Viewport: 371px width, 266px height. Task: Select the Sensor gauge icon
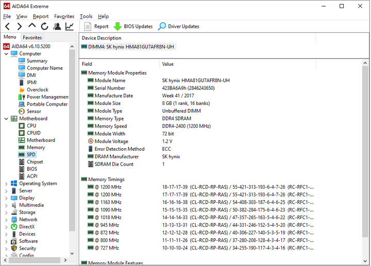[x=22, y=111]
